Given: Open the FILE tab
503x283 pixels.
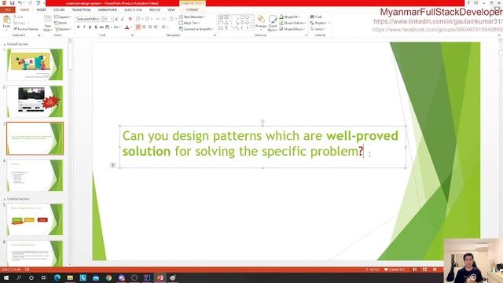Looking at the screenshot, I should pyautogui.click(x=7, y=10).
